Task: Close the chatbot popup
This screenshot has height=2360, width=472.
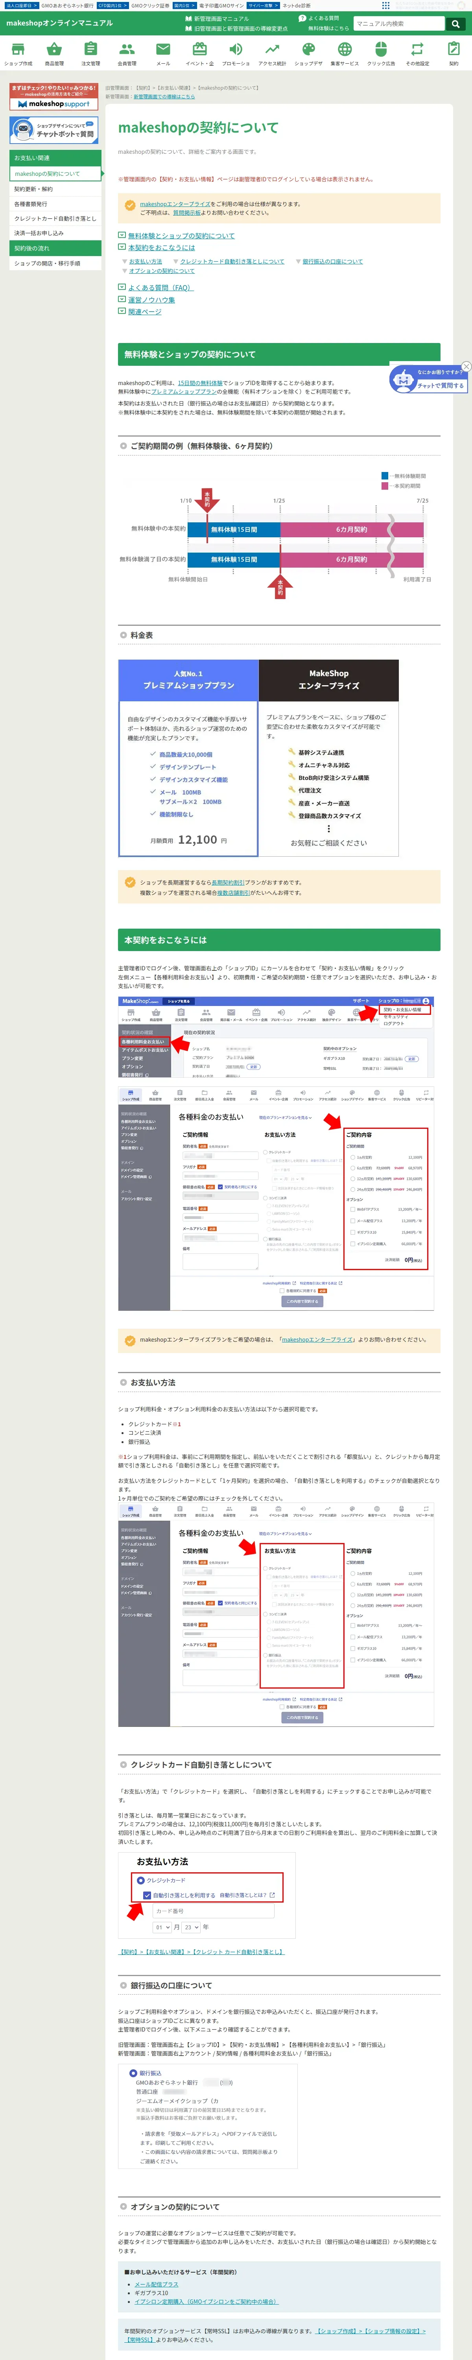Action: [466, 367]
